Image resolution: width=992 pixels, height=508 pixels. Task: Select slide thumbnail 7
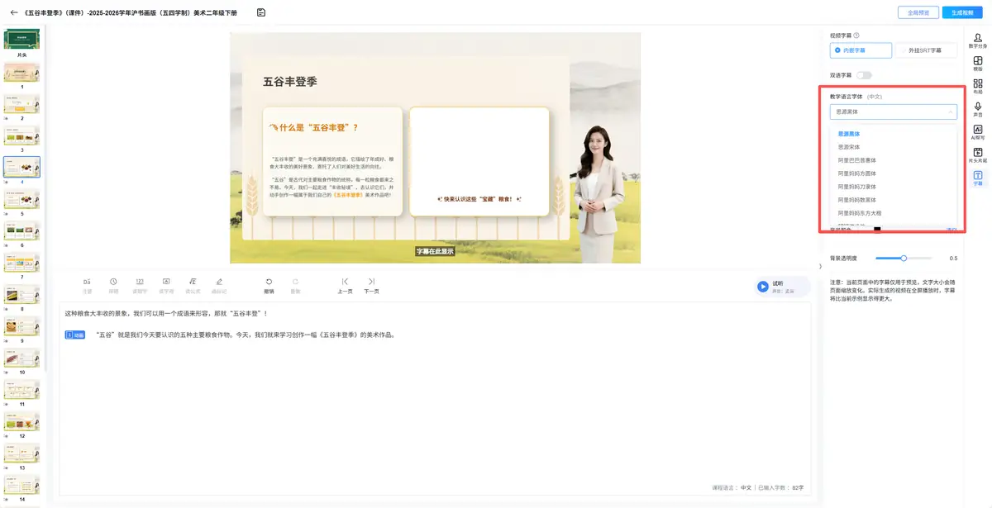click(21, 263)
